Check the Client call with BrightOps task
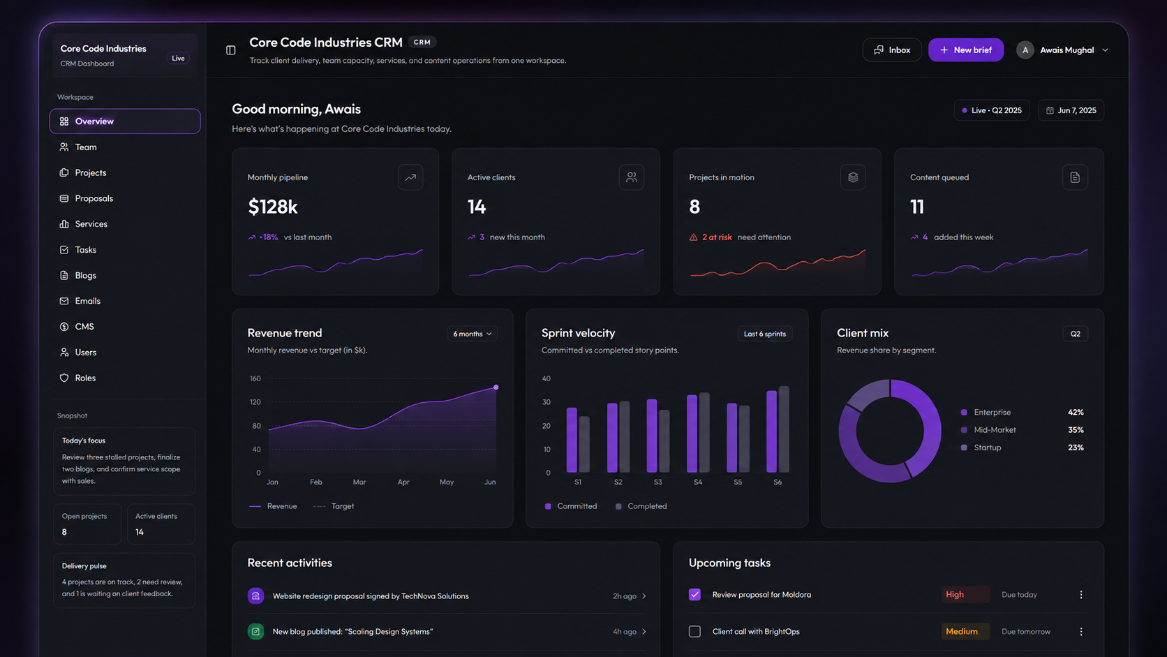 (694, 632)
